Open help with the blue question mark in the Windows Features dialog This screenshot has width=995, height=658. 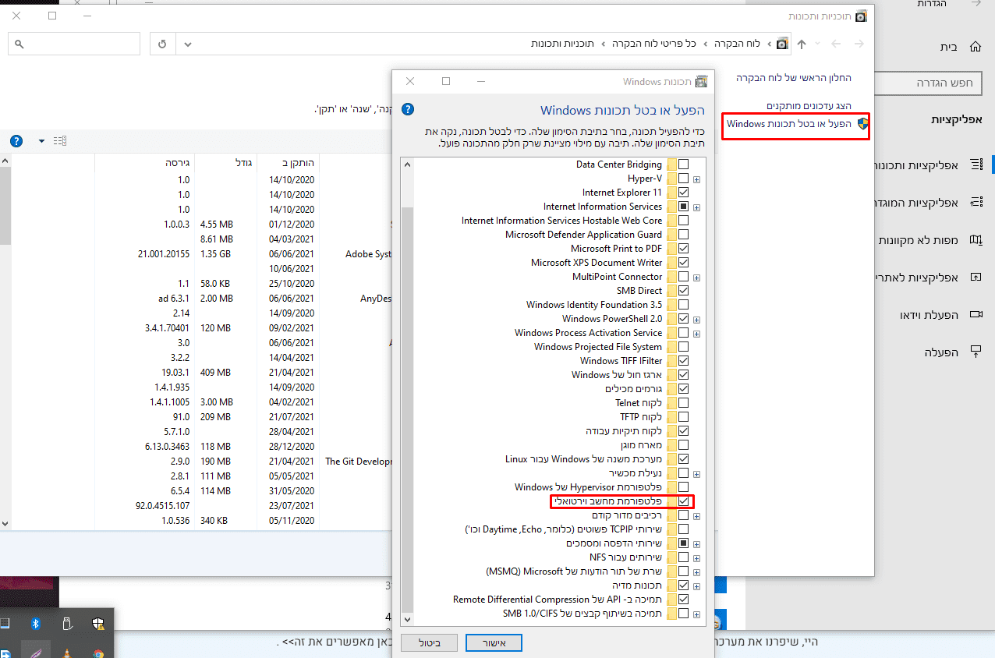point(408,110)
